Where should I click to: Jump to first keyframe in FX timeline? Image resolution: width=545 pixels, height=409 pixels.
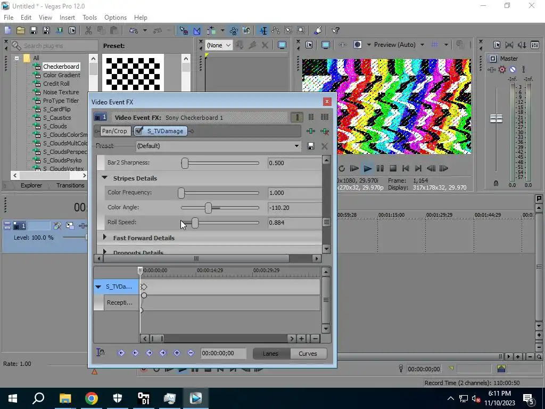click(x=121, y=353)
